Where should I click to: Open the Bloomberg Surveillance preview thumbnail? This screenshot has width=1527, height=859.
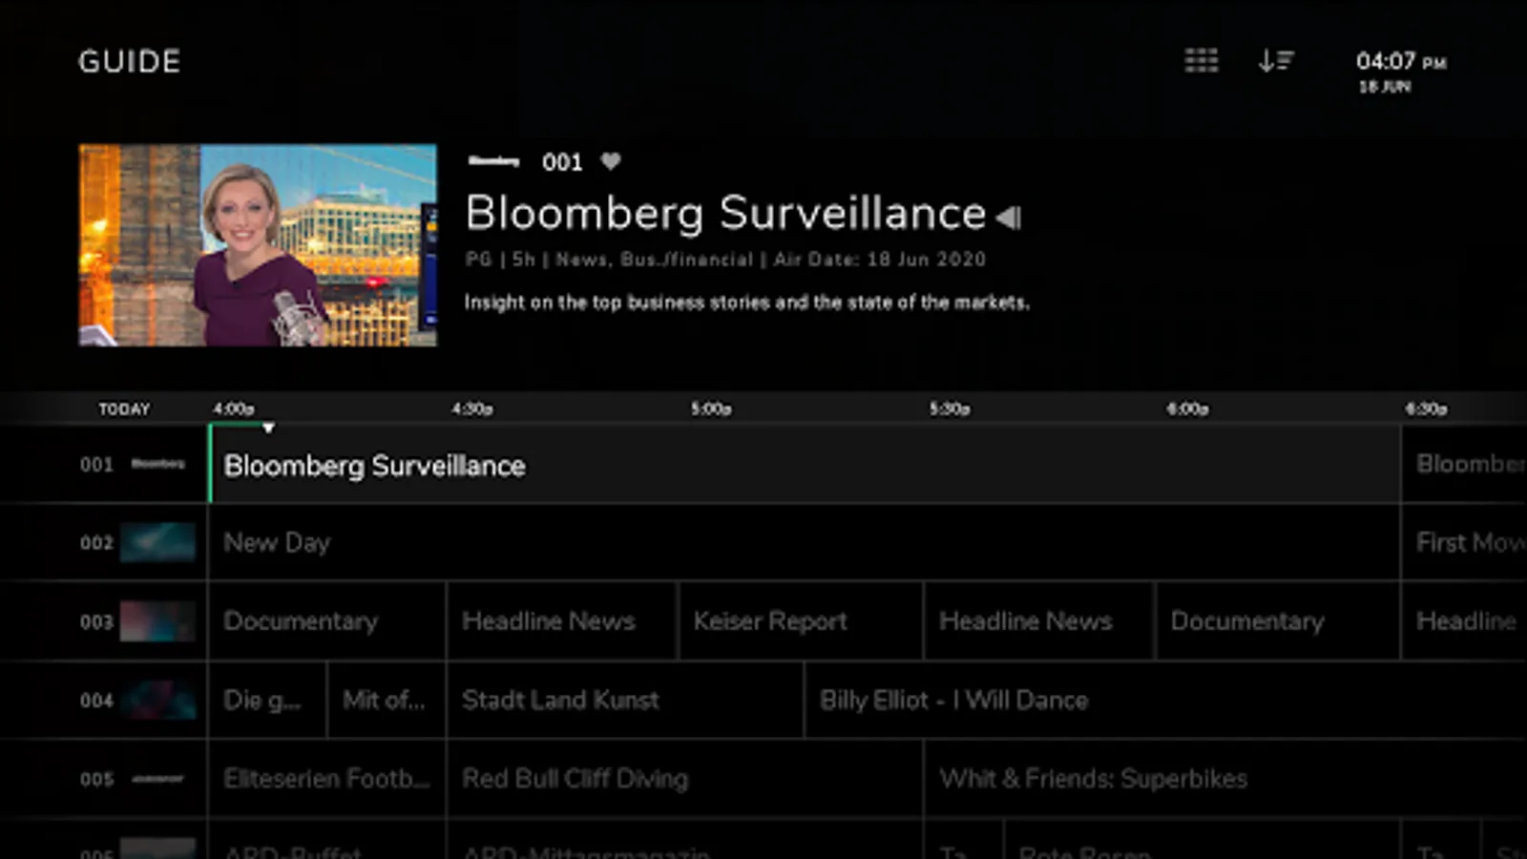pyautogui.click(x=258, y=245)
